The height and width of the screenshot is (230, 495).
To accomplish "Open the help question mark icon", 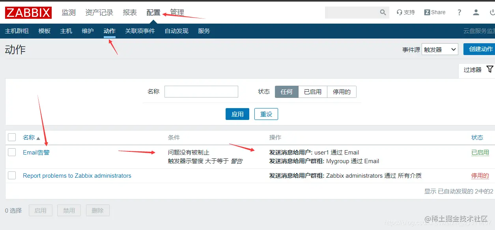I will click(459, 13).
